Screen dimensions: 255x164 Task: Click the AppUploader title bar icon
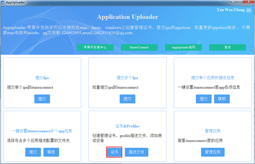(3, 2)
